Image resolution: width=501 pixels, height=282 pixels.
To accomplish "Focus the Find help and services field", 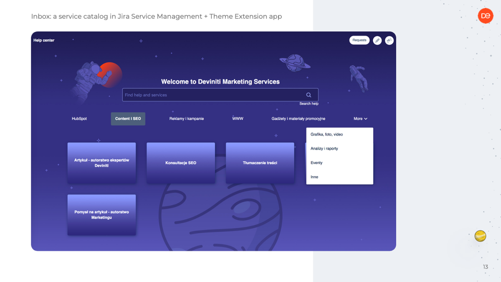I will coord(220,95).
